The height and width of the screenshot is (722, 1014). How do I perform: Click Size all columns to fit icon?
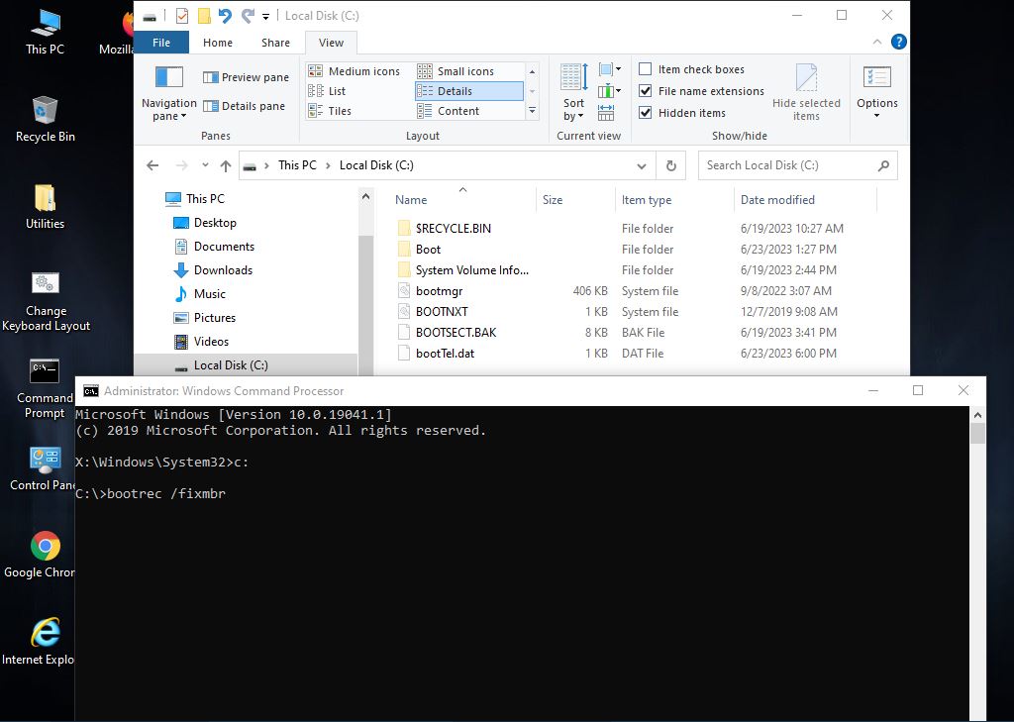606,113
